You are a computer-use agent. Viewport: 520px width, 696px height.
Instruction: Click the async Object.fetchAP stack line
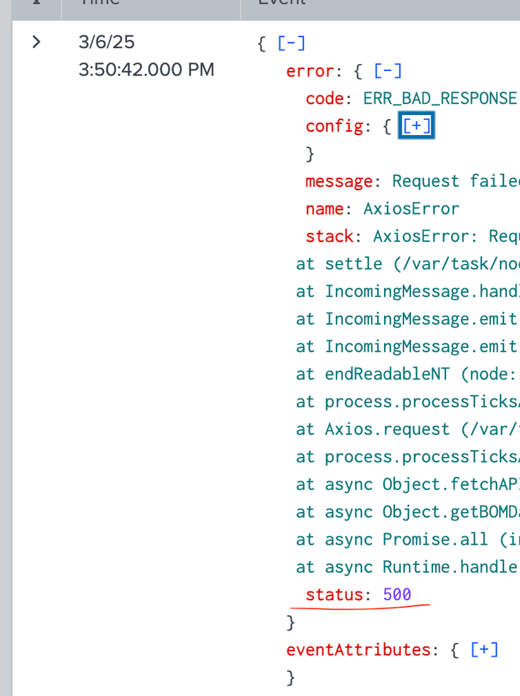pyautogui.click(x=408, y=484)
